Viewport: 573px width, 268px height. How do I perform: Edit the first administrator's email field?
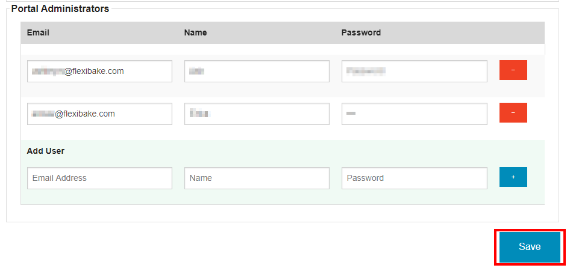(100, 71)
